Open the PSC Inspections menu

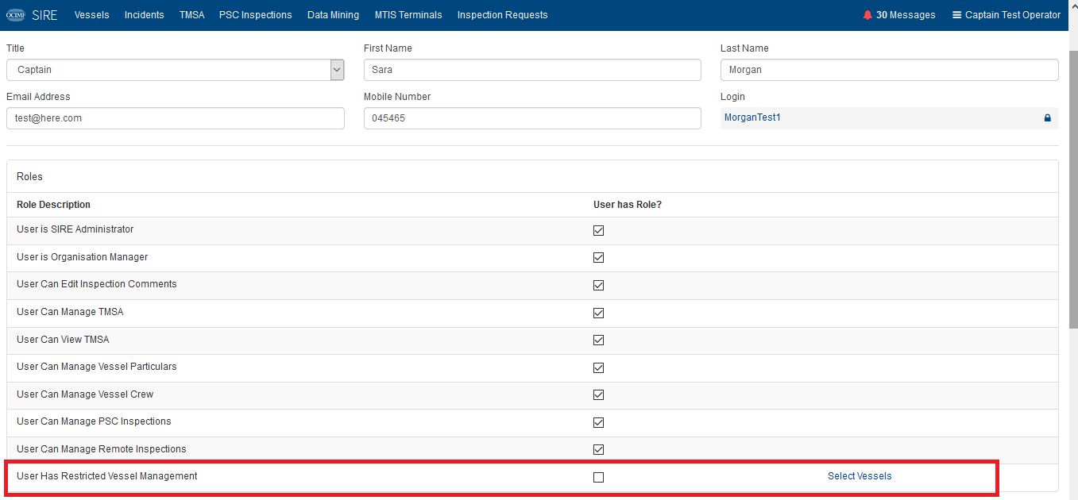pos(255,15)
